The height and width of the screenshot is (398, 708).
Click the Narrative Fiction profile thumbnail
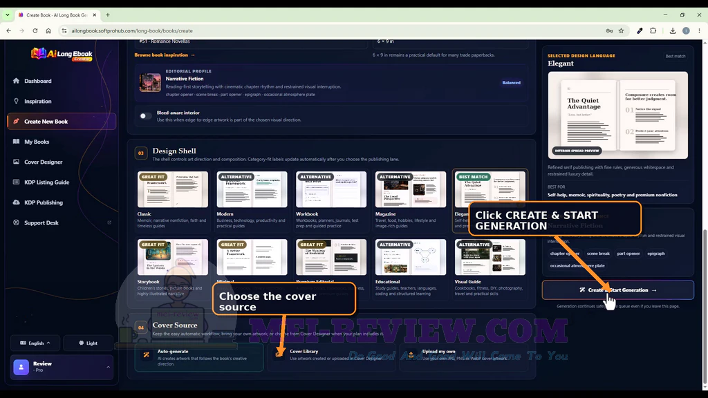[150, 83]
